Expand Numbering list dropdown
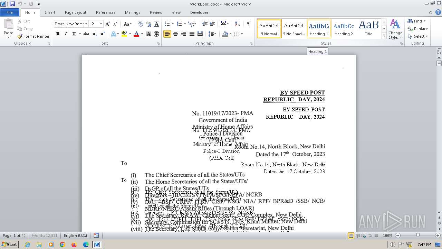This screenshot has width=442, height=249. pyautogui.click(x=185, y=24)
